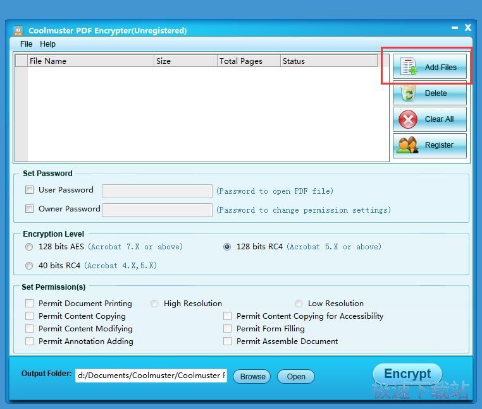Click the Browse button
Image resolution: width=482 pixels, height=409 pixels.
(252, 376)
